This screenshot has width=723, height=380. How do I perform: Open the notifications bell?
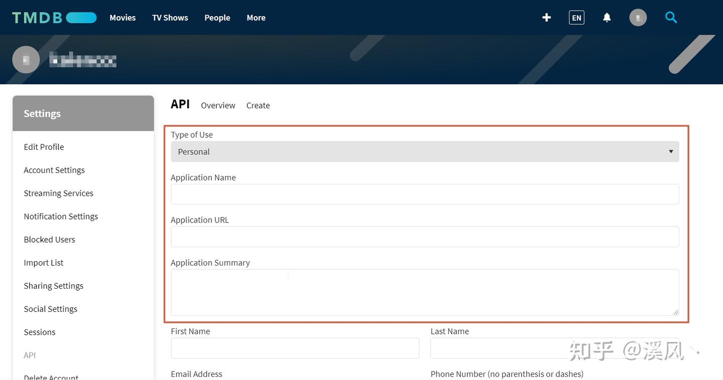(607, 18)
